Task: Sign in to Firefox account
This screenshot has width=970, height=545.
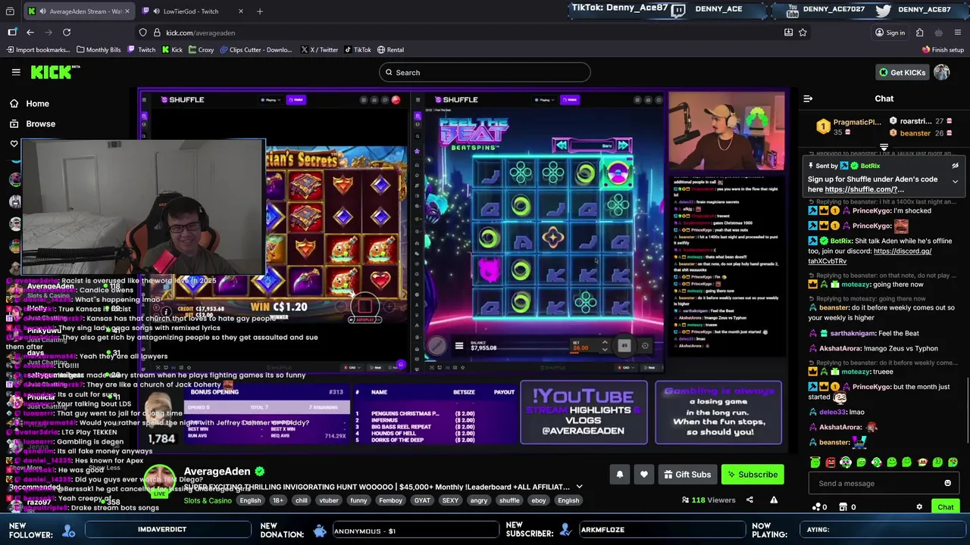Action: point(890,33)
